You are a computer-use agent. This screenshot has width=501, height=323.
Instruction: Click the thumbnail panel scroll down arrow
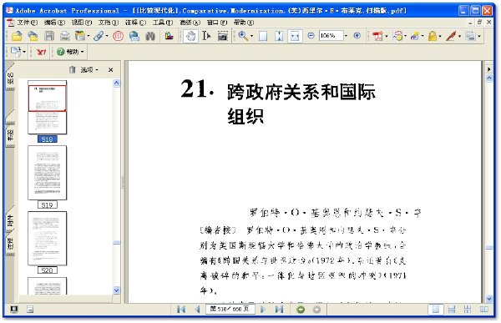[117, 290]
